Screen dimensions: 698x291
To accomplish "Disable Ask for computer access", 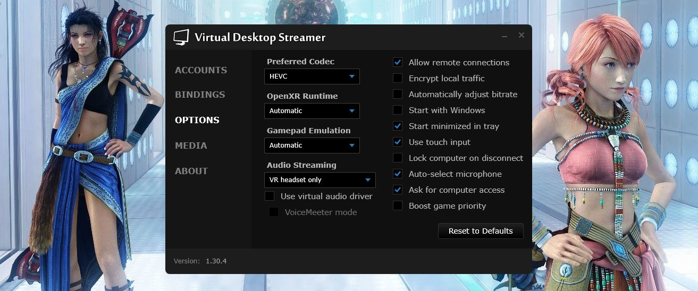I will coord(398,190).
